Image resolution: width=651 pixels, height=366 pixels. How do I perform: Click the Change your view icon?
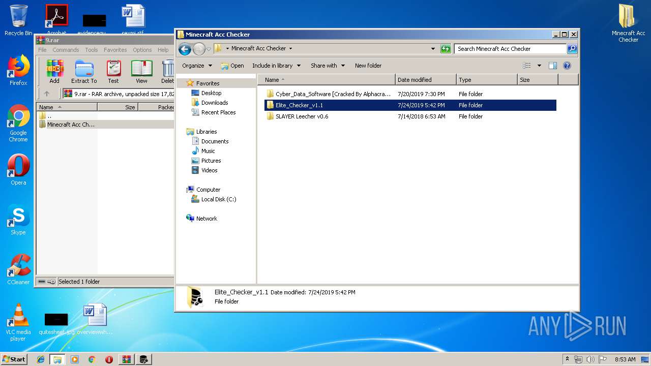[x=527, y=66]
